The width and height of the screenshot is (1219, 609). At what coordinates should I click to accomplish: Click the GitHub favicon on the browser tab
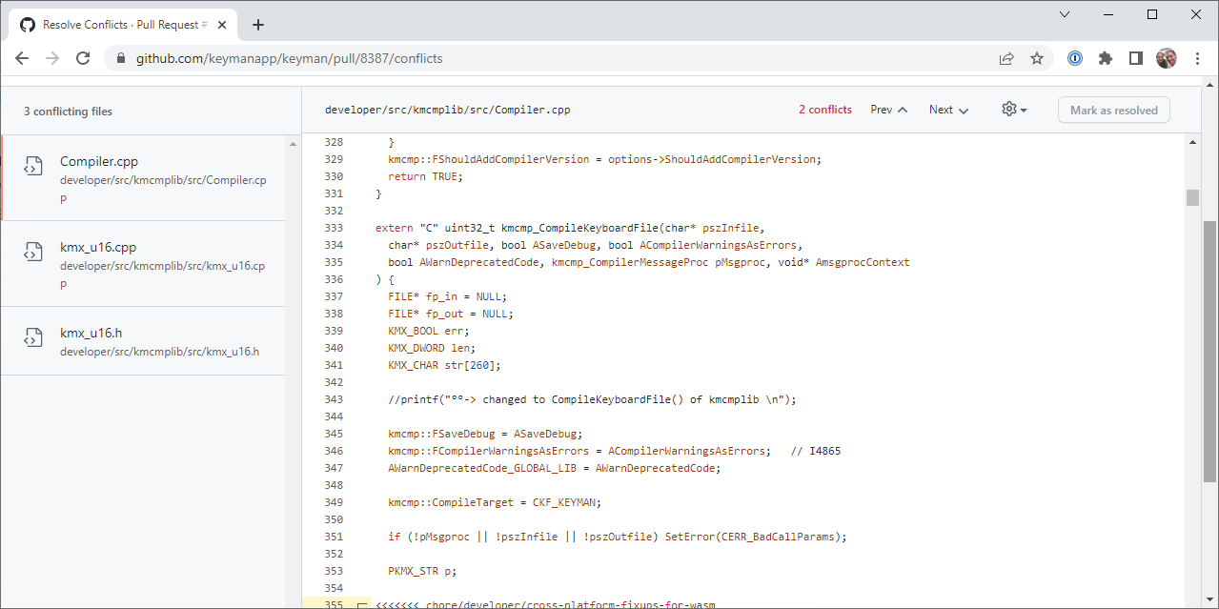pos(28,25)
